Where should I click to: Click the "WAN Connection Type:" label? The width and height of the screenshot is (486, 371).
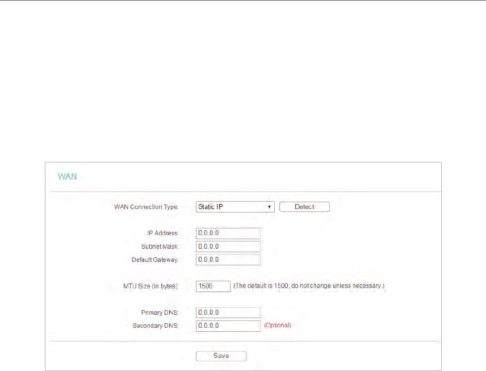click(146, 207)
